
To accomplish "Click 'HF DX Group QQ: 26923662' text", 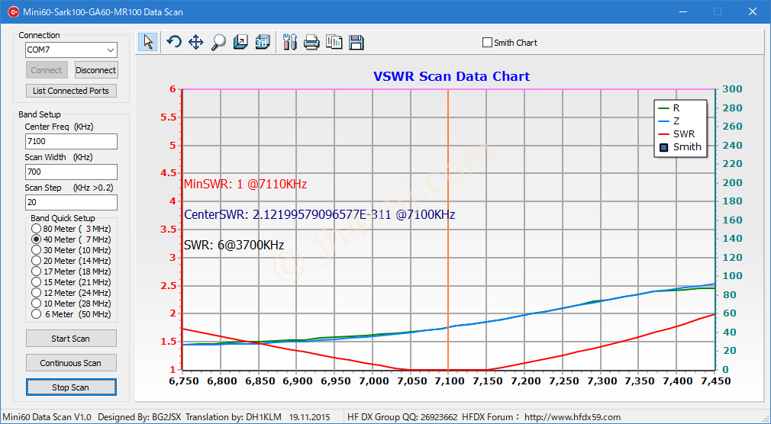I will coord(402,417).
